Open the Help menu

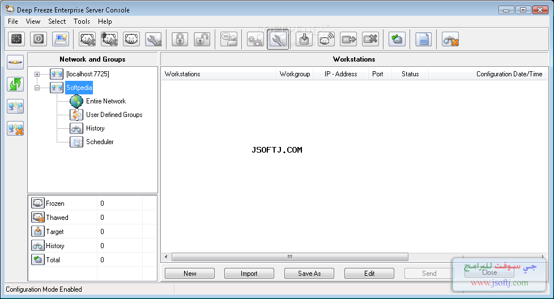point(105,21)
